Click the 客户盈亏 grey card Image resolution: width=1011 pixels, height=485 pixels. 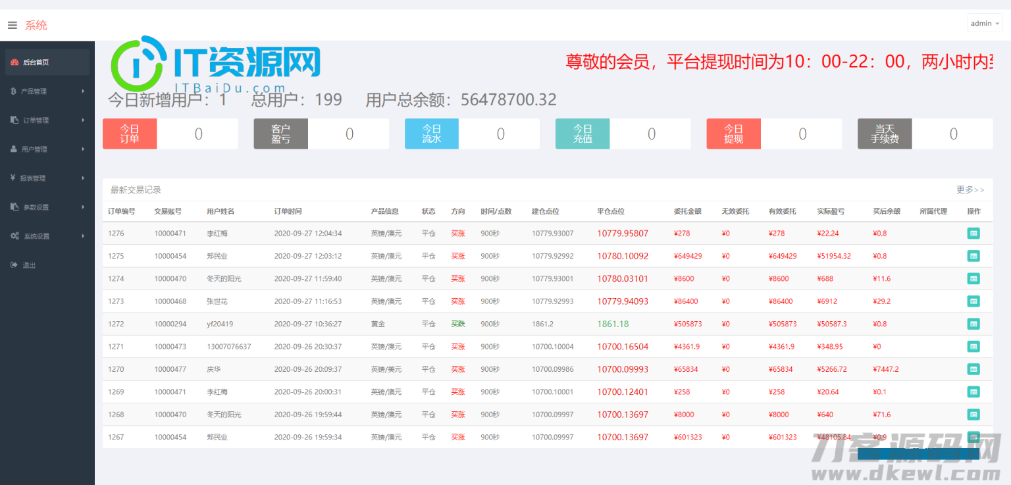click(x=280, y=134)
